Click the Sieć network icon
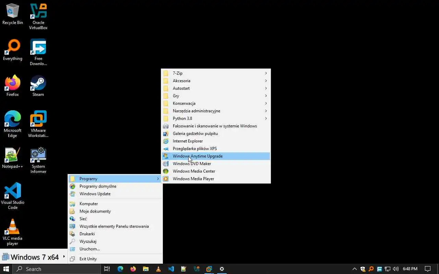The height and width of the screenshot is (274, 439). [72, 219]
